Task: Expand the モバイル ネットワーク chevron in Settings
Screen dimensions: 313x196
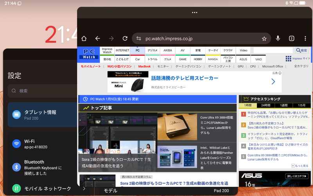Action: click(x=84, y=189)
